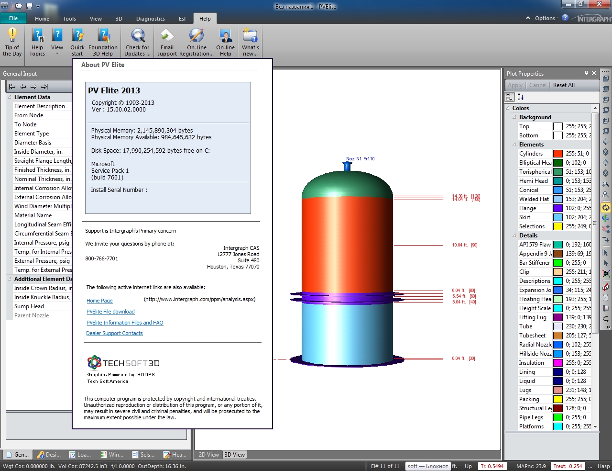The image size is (612, 471).
Task: Open the Loads tab at bottom
Action: [80, 455]
